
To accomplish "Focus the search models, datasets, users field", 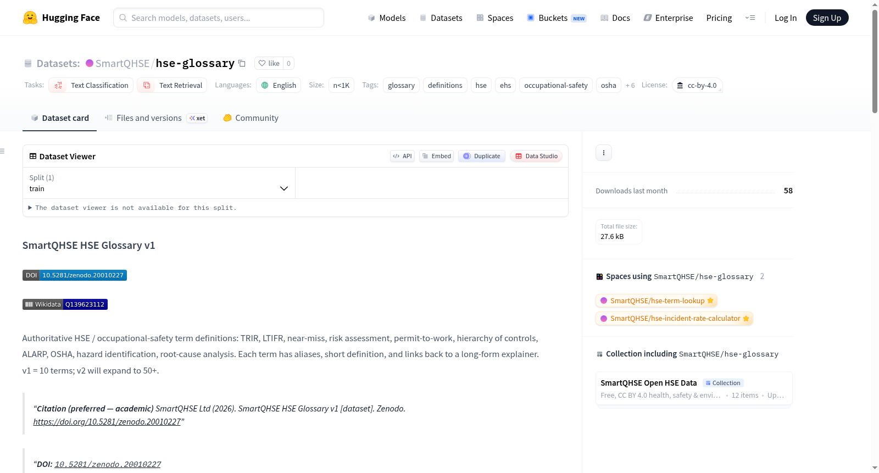I will (x=219, y=18).
